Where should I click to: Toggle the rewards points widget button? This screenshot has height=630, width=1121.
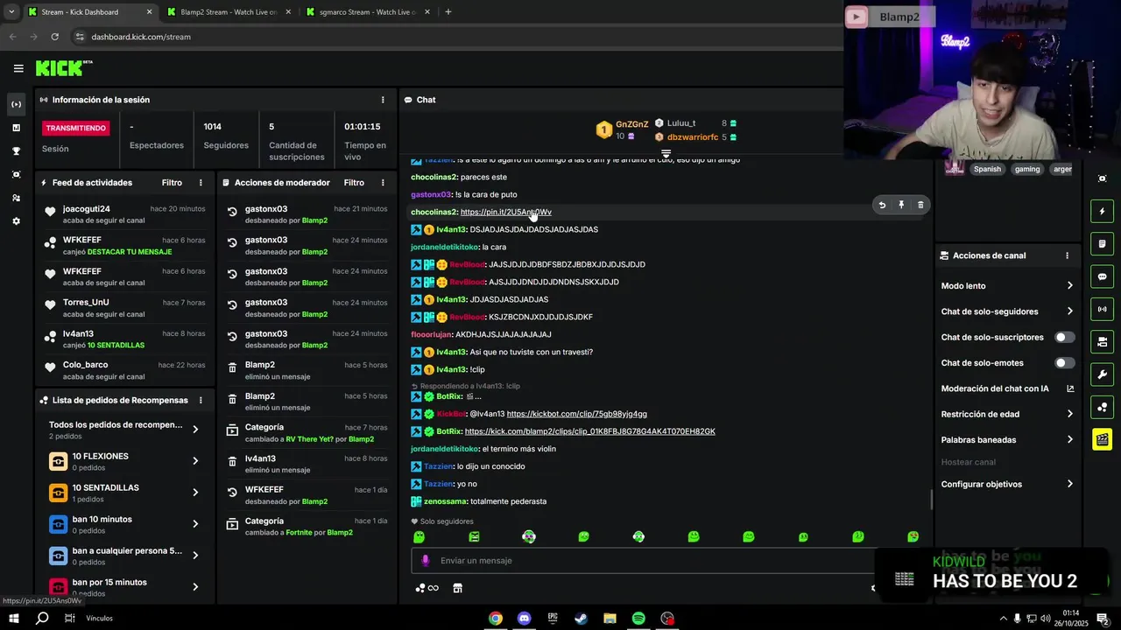[x=1103, y=407]
